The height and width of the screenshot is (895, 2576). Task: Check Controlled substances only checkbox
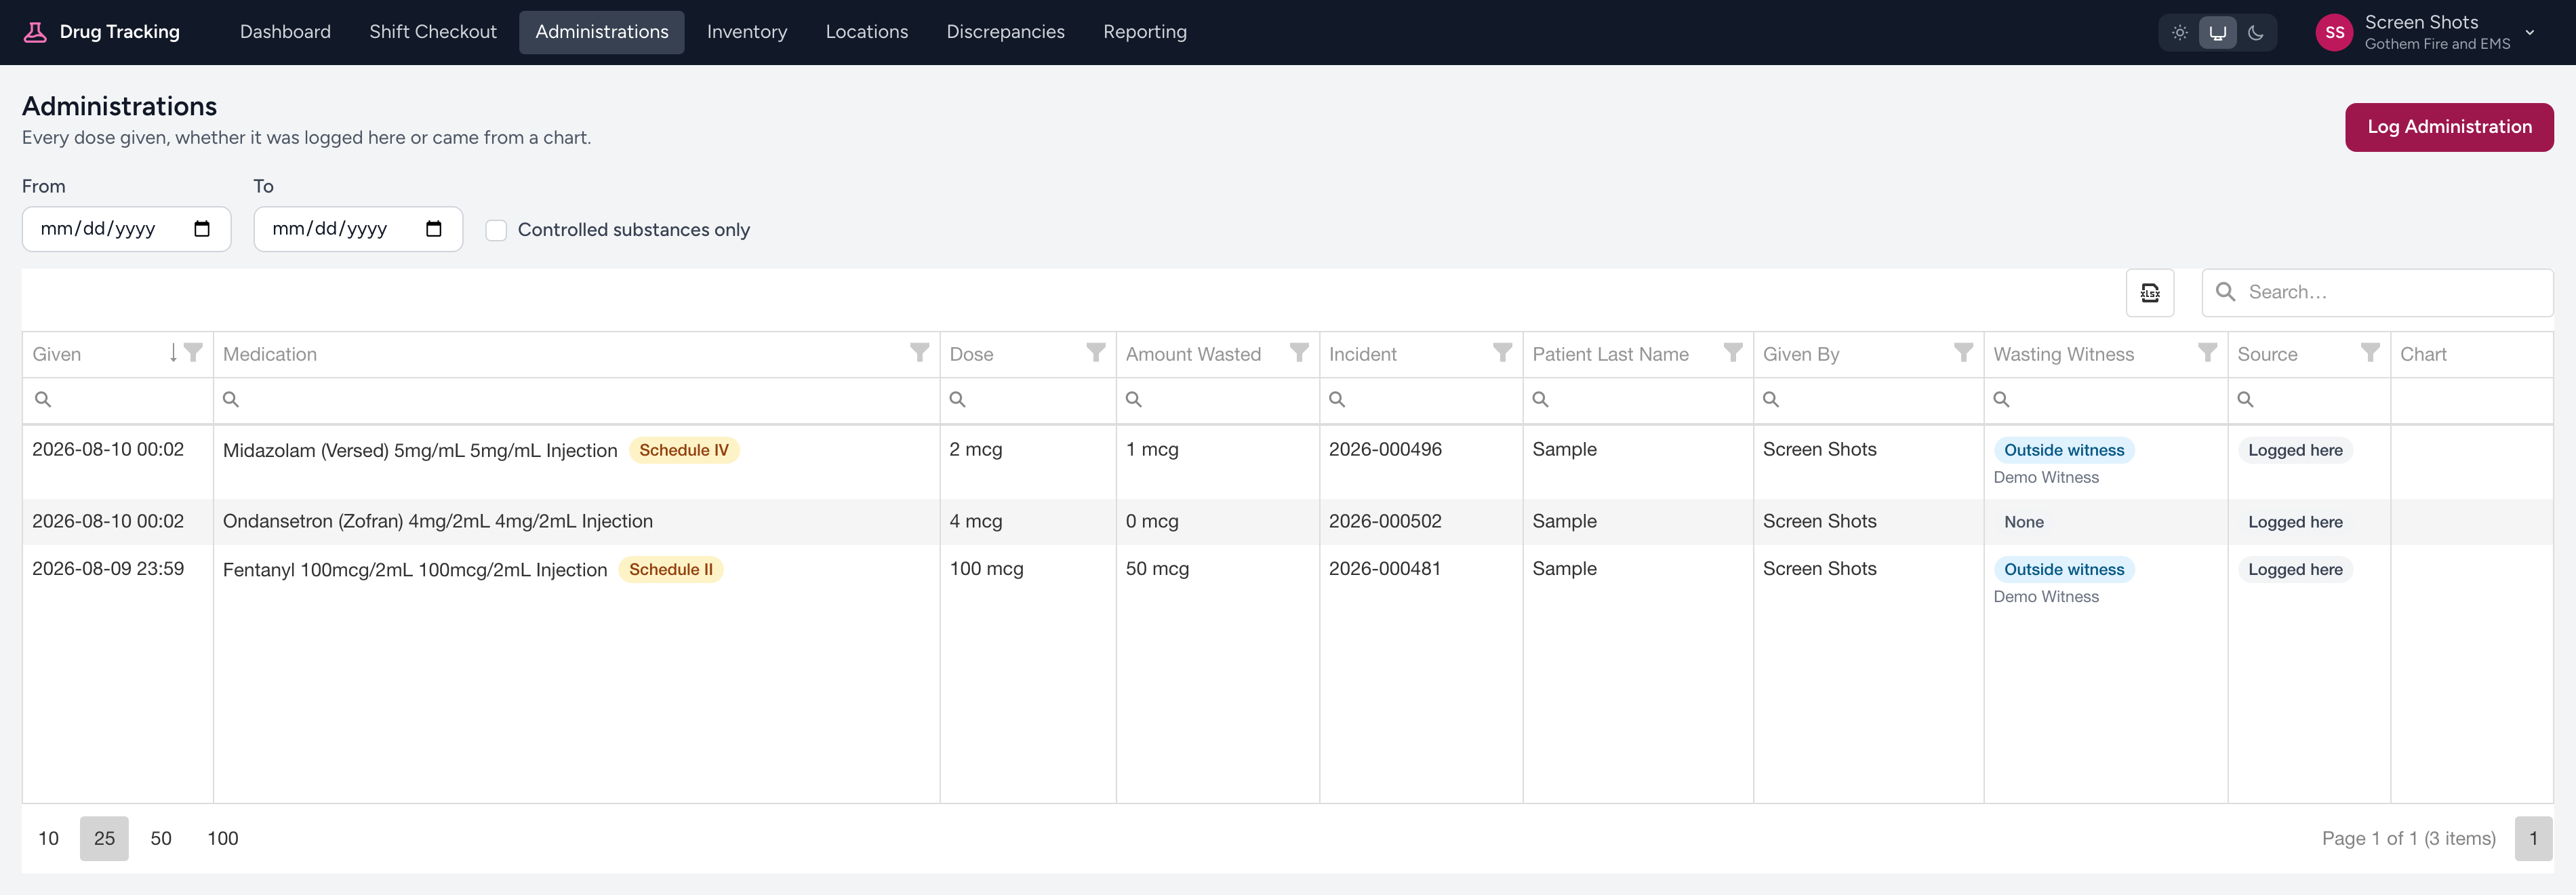tap(496, 230)
